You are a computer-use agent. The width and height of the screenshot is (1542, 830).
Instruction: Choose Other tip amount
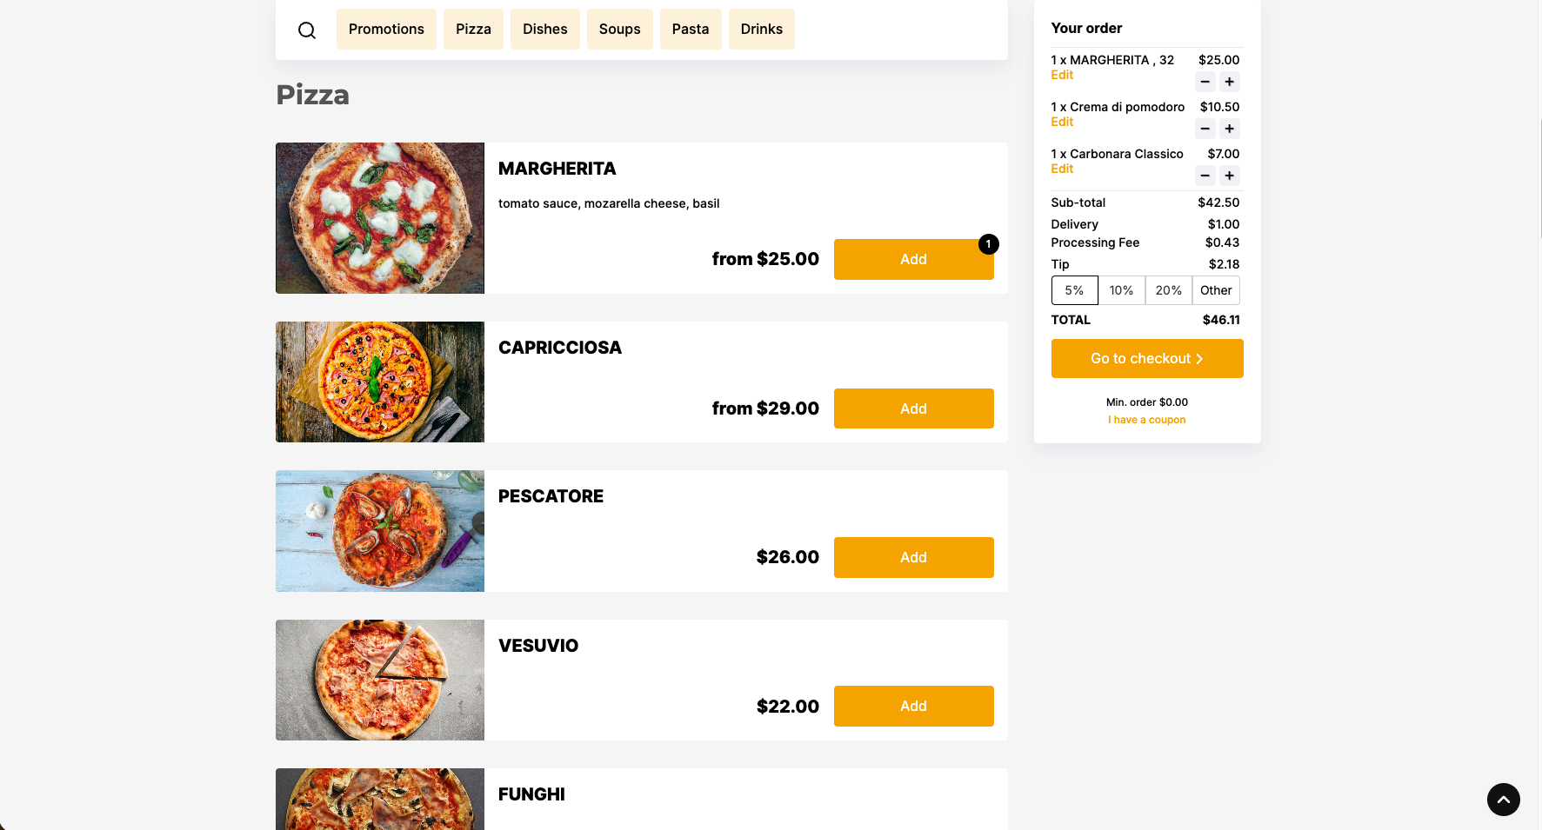[1216, 290]
